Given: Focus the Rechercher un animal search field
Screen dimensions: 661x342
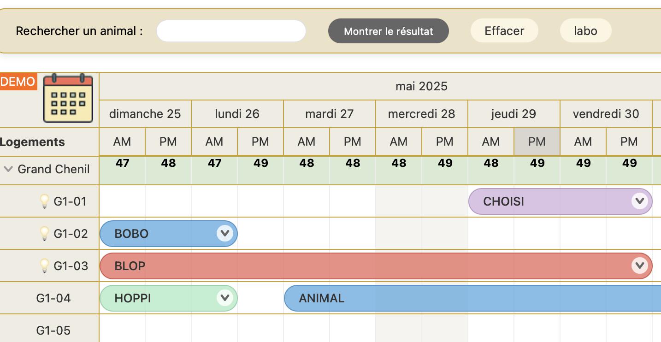Looking at the screenshot, I should [231, 31].
